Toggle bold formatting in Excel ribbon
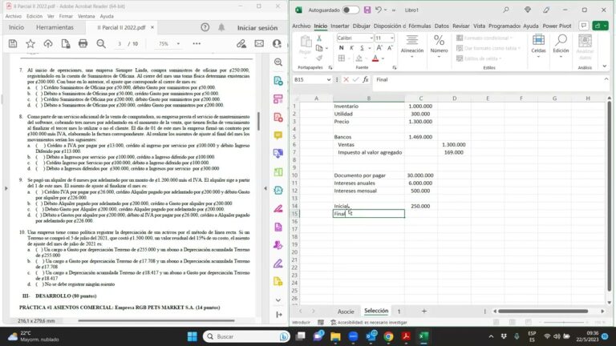 pyautogui.click(x=341, y=48)
